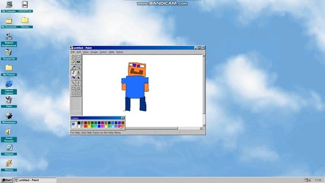
Task: Choose the Brush tool
Action: (x=78, y=72)
